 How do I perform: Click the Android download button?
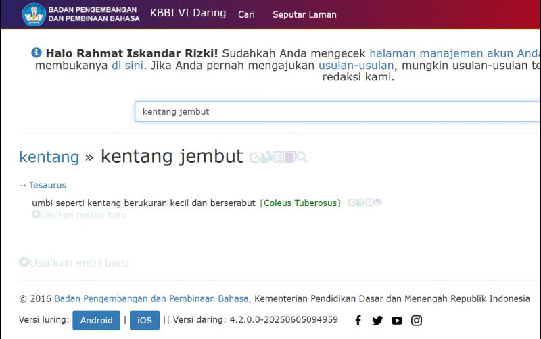tap(96, 320)
